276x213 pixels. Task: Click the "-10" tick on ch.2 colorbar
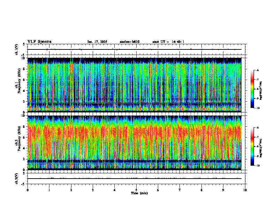(258, 166)
